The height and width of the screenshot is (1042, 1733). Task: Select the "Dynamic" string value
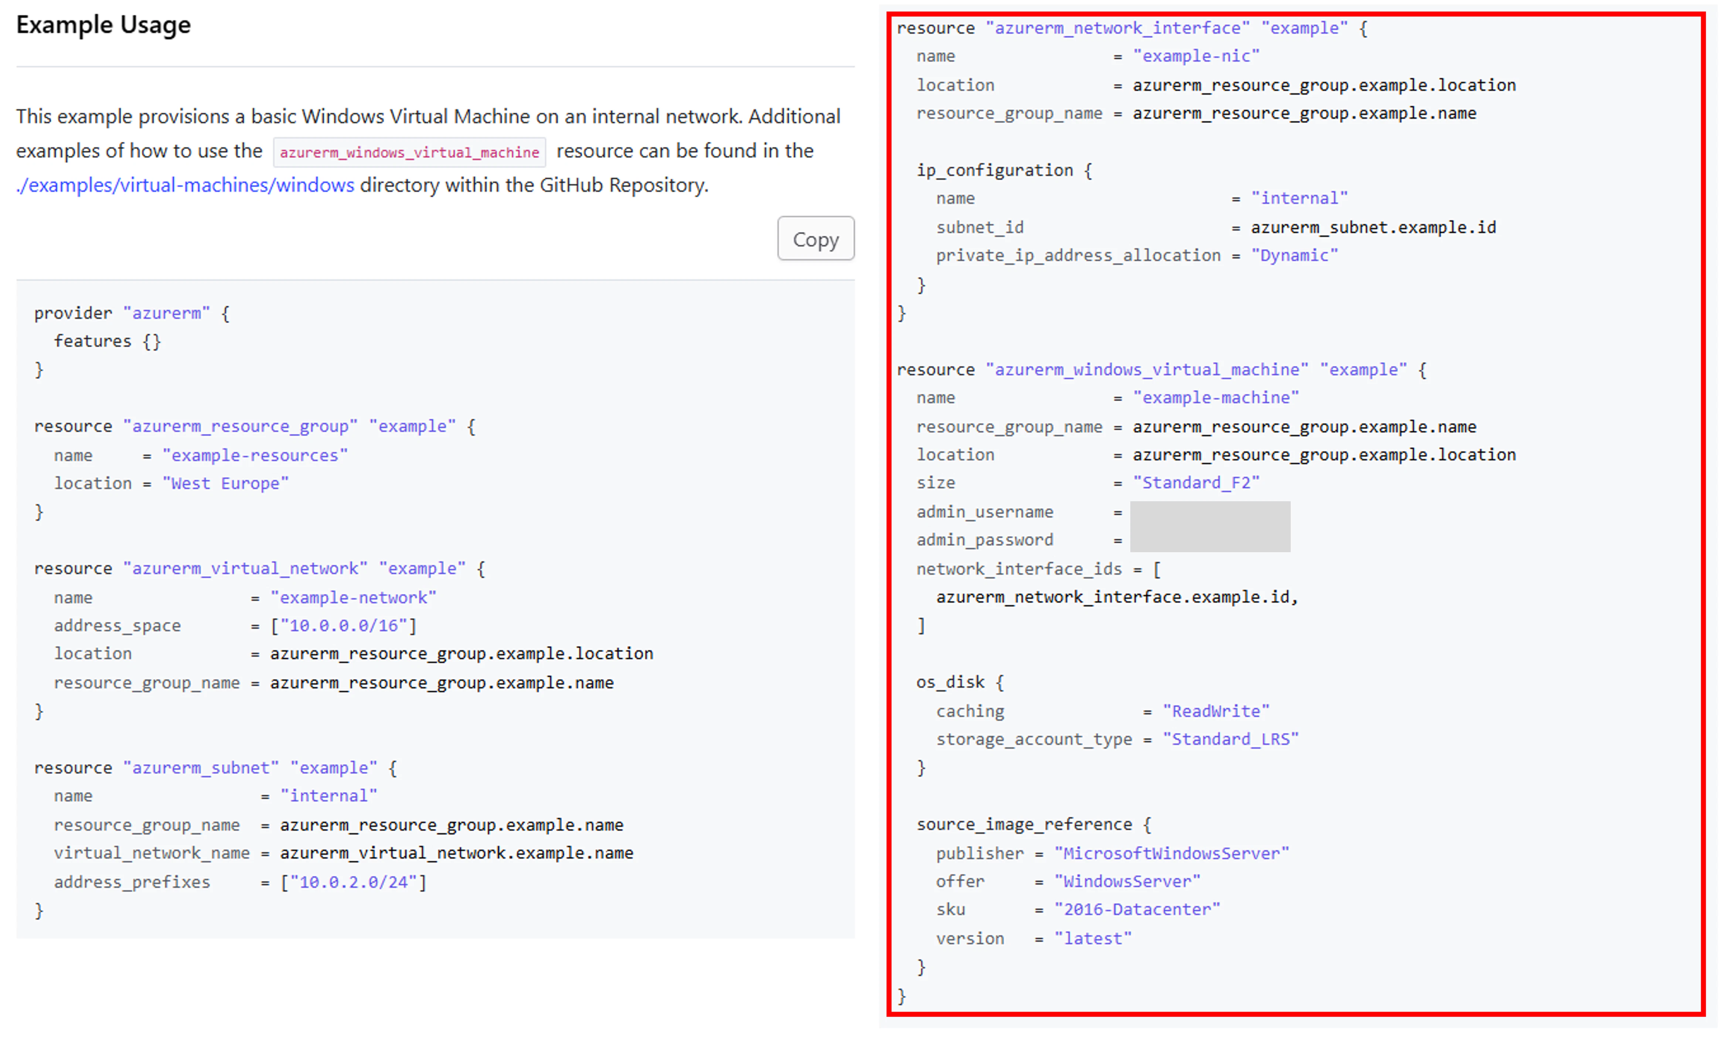pos(1294,255)
